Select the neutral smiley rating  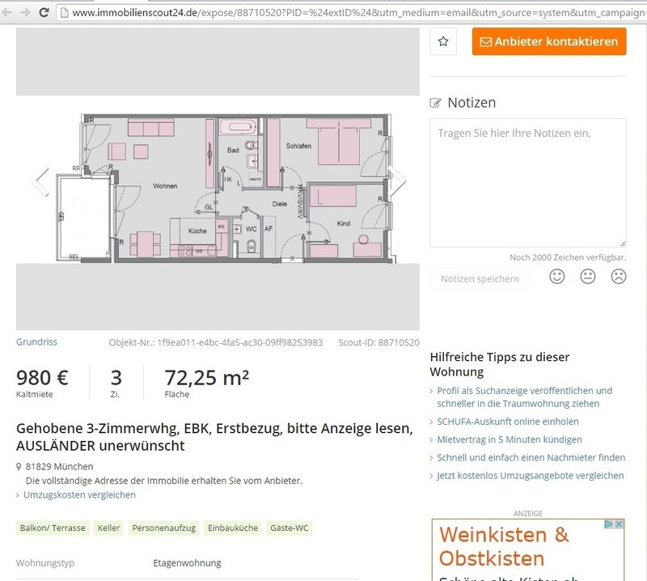click(x=588, y=277)
